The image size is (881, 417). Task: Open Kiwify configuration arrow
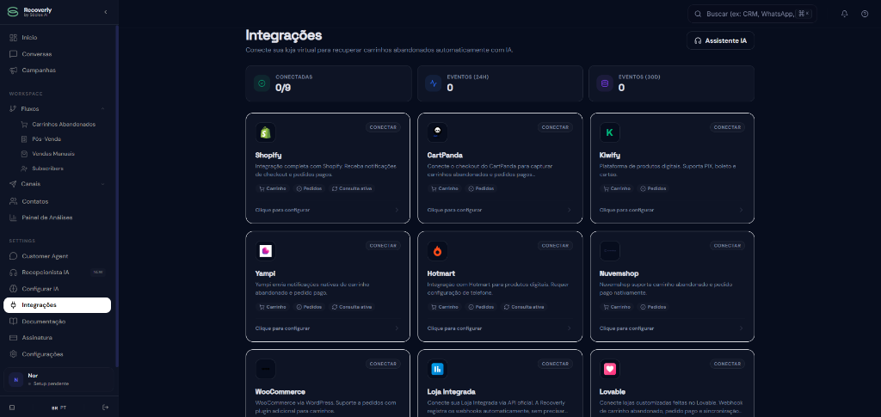pos(741,210)
